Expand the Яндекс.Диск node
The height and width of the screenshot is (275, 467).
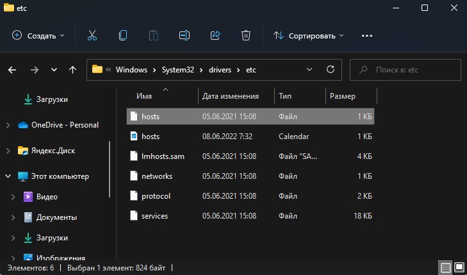[x=8, y=151]
